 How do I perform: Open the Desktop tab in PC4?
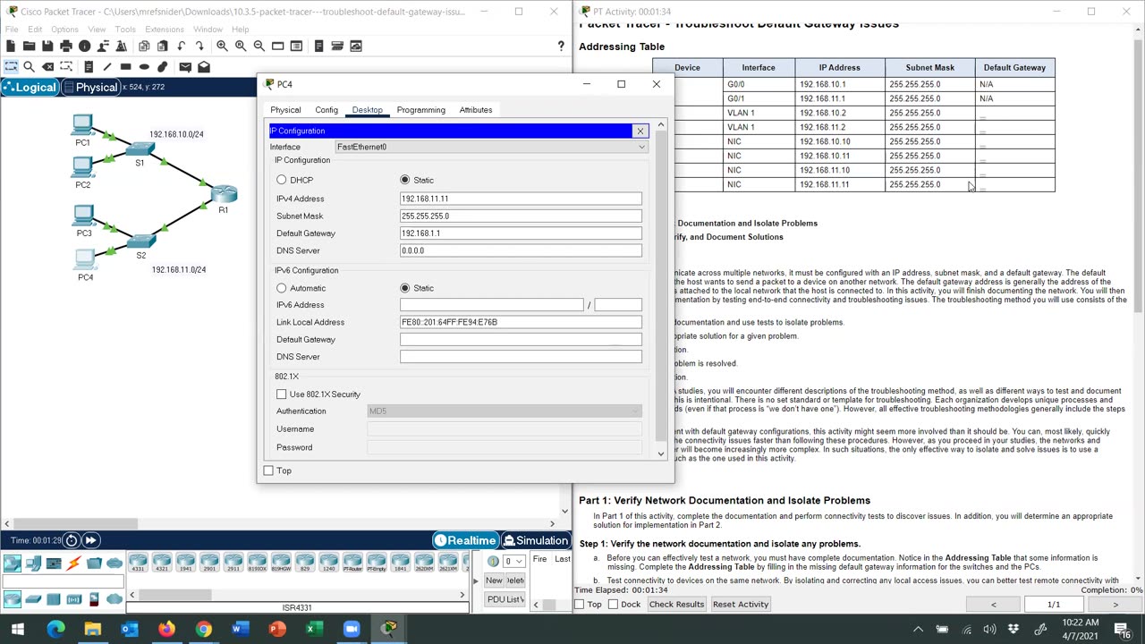[x=367, y=110]
